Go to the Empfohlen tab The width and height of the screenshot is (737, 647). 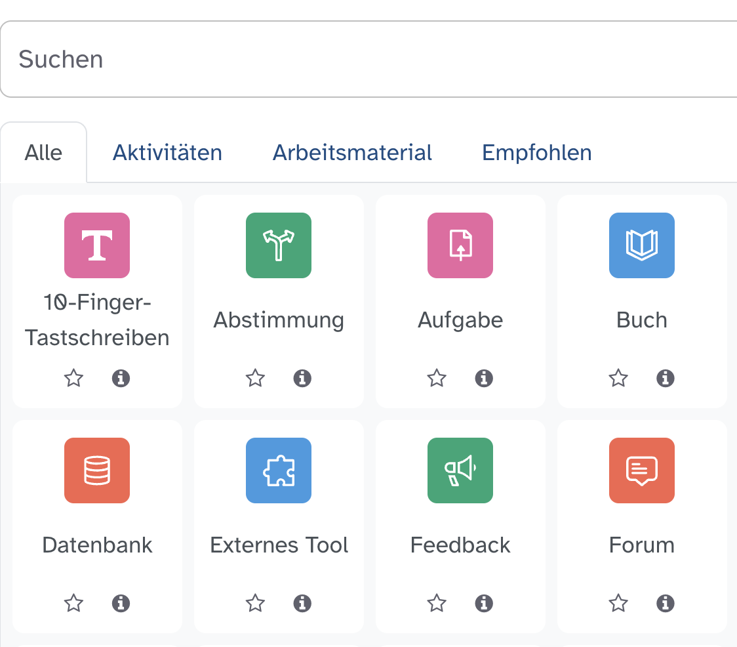tap(536, 153)
